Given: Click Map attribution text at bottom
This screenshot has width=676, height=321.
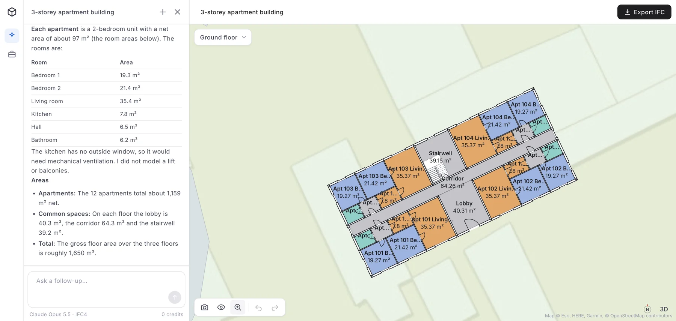Looking at the screenshot, I should coord(608,316).
